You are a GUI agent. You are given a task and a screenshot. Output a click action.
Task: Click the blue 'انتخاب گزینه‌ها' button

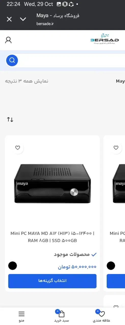[52, 281]
